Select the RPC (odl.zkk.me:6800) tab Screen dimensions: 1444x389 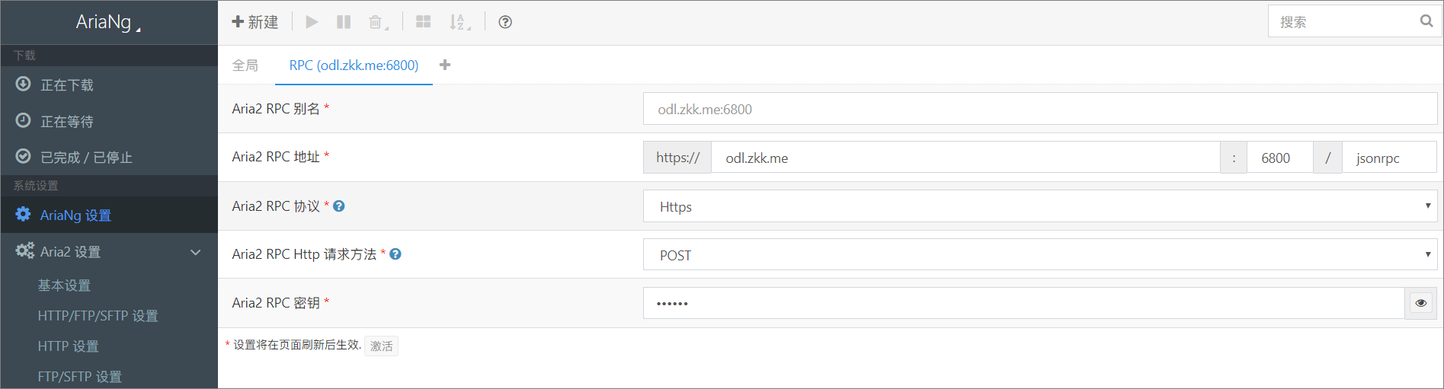354,65
